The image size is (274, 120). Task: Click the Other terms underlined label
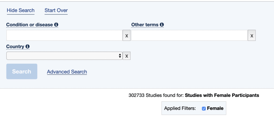click(145, 25)
